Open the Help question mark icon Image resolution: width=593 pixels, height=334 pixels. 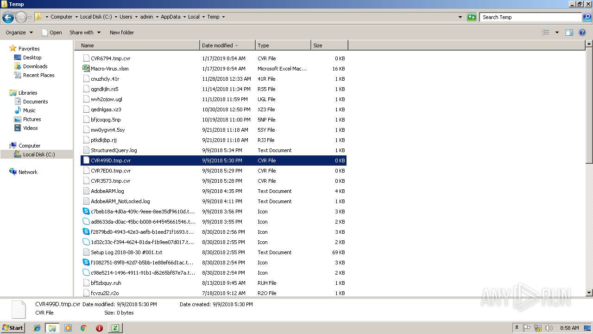pos(582,32)
